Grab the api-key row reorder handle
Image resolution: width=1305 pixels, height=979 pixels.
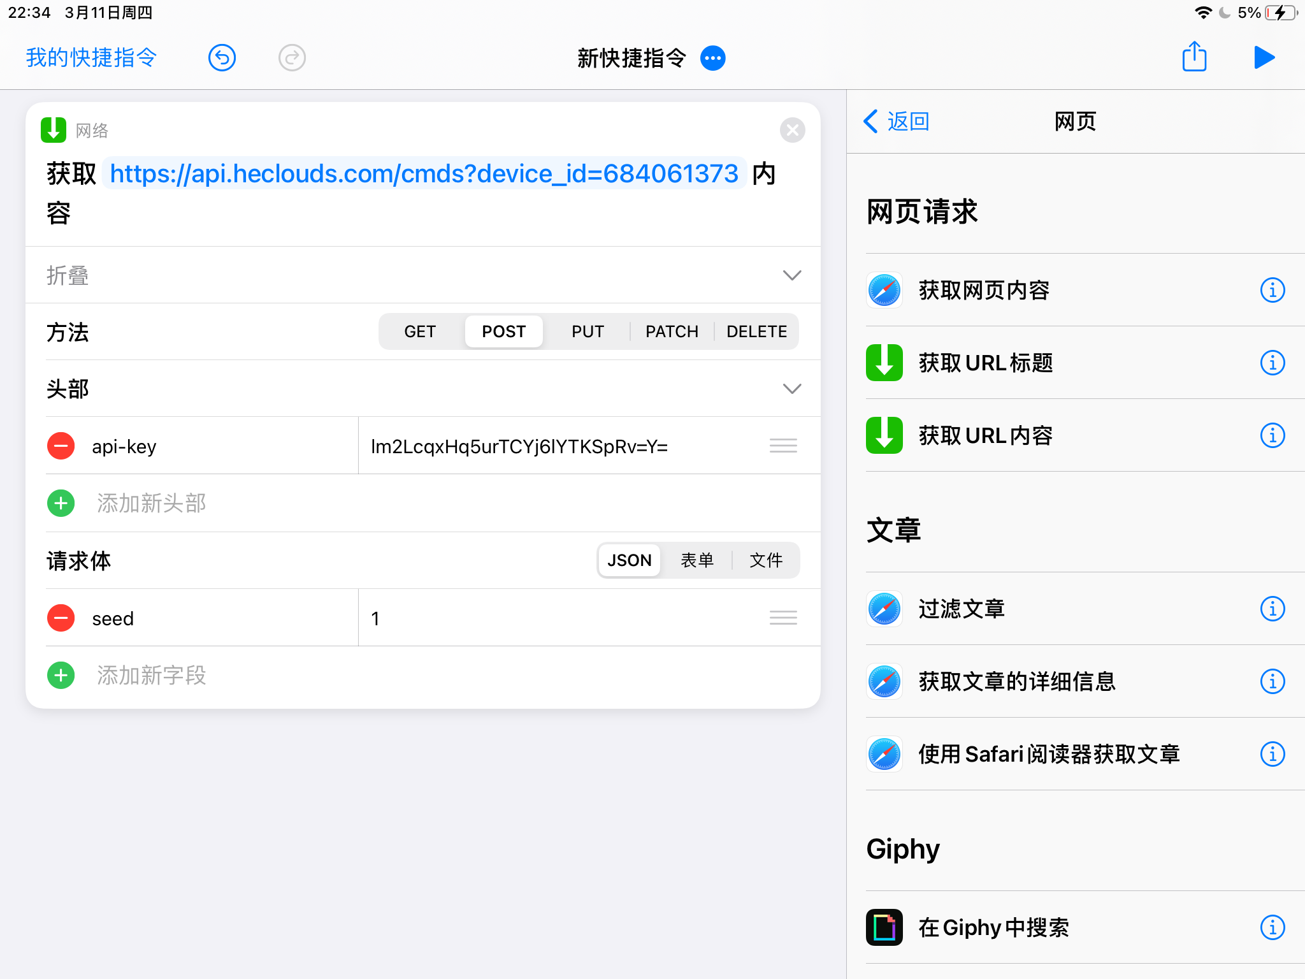coord(783,446)
